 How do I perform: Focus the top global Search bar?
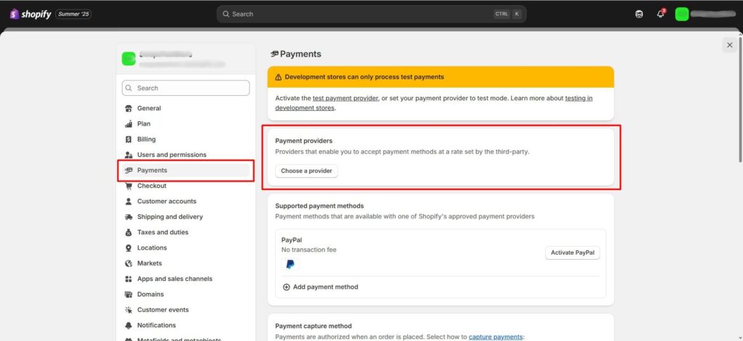[x=363, y=14]
